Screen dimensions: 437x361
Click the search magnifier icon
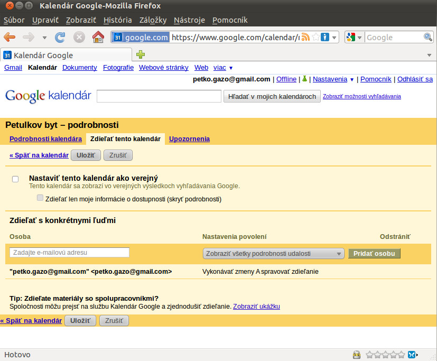[x=428, y=37]
